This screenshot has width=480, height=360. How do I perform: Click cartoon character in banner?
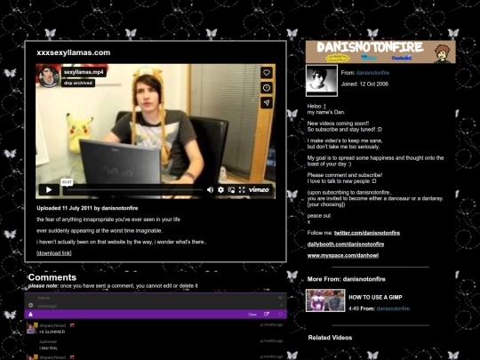pos(442,53)
